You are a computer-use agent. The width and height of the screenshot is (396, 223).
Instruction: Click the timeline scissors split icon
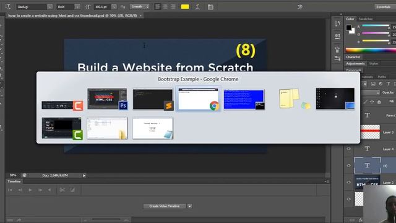coord(62,190)
